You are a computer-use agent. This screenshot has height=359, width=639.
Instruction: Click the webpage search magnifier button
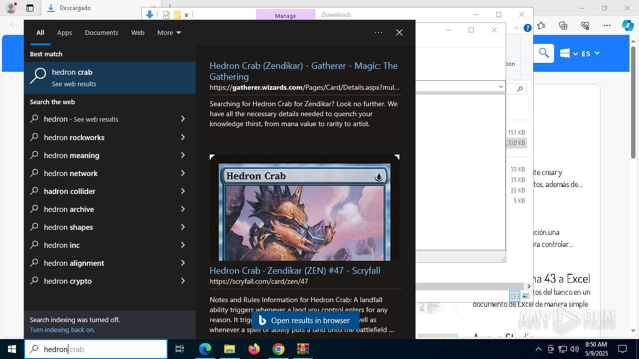544,53
